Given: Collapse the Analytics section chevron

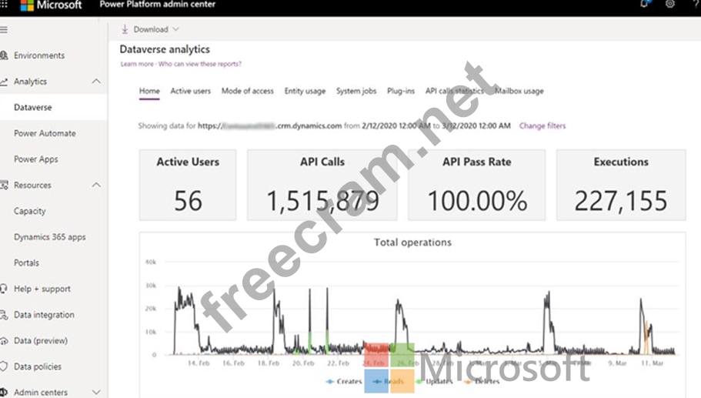Looking at the screenshot, I should click(96, 82).
